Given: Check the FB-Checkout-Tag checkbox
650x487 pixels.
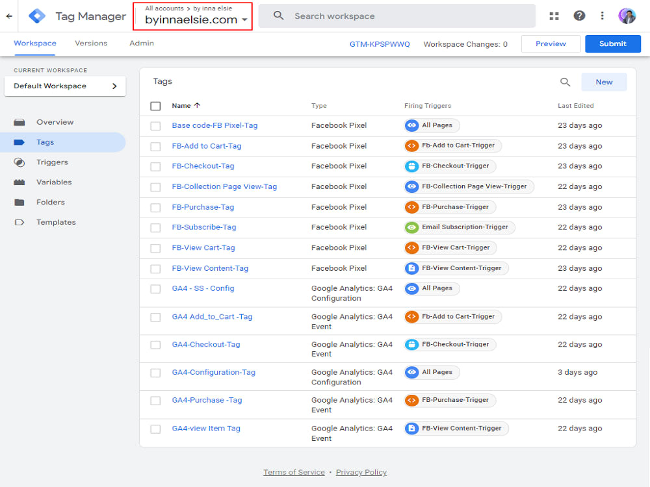Looking at the screenshot, I should 155,167.
